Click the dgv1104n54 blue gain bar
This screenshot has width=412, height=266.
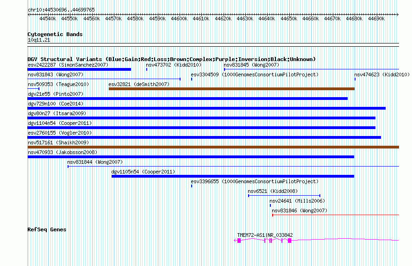tap(201, 128)
